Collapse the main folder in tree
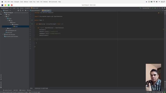Screen dimensions: 166x93 pos(6,19)
